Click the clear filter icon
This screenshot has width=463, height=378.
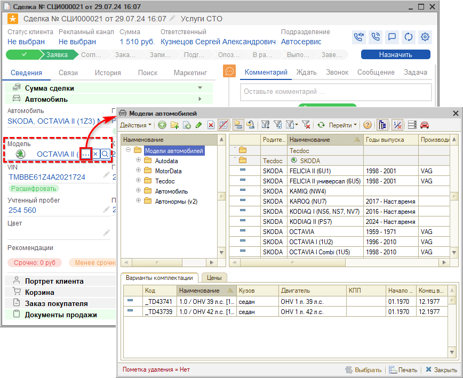306,125
